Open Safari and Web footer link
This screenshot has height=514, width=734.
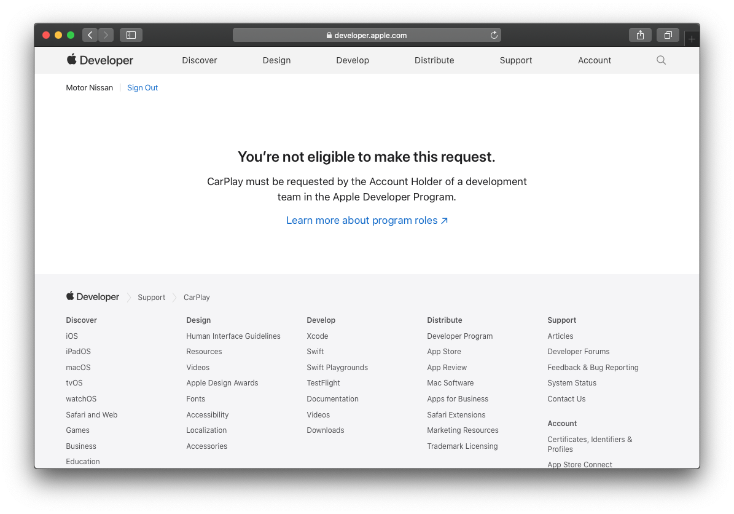click(x=92, y=414)
